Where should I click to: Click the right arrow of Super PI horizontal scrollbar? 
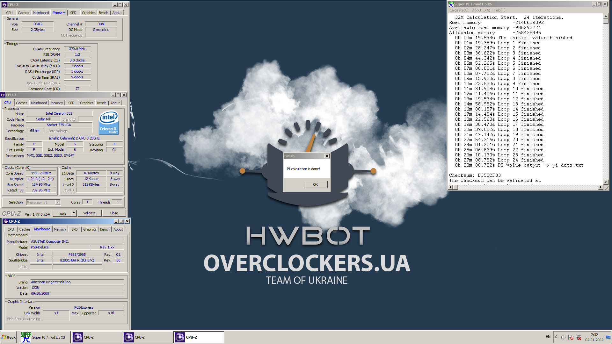[601, 187]
